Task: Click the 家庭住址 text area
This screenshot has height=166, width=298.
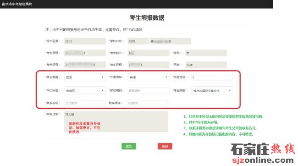Action: tap(116, 122)
